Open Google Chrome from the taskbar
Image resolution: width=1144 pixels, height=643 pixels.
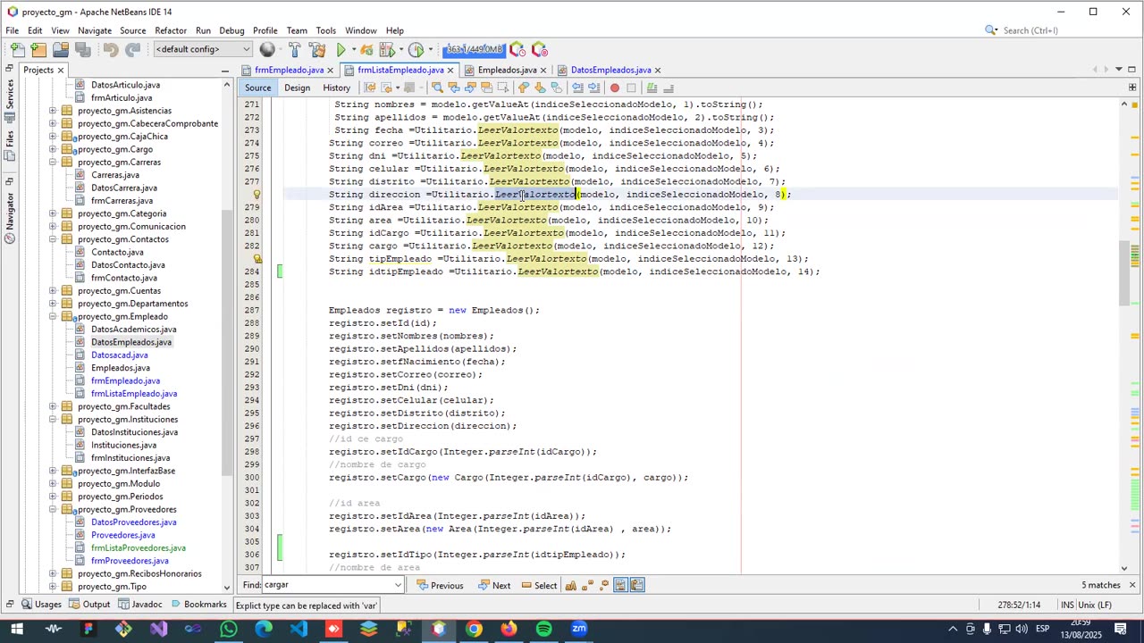pyautogui.click(x=474, y=630)
